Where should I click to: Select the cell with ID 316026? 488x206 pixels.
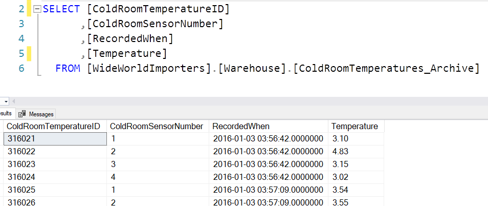21,202
